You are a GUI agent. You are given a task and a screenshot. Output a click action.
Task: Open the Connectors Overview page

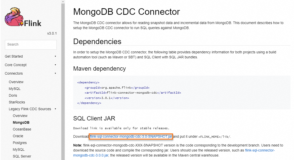(x=16, y=82)
